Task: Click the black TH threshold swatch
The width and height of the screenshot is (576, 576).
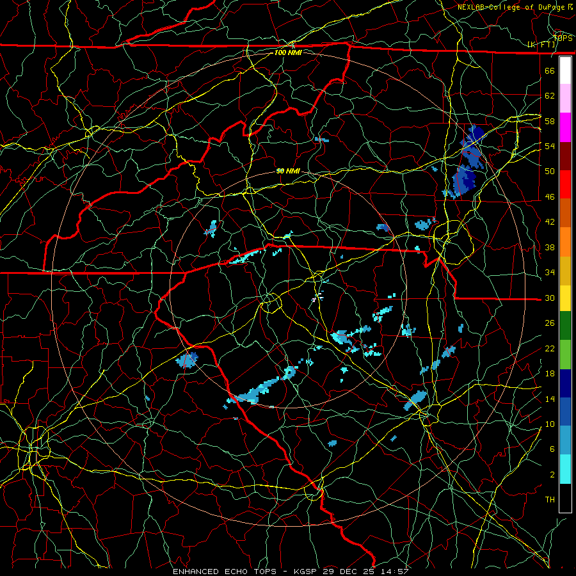Action: click(x=565, y=498)
